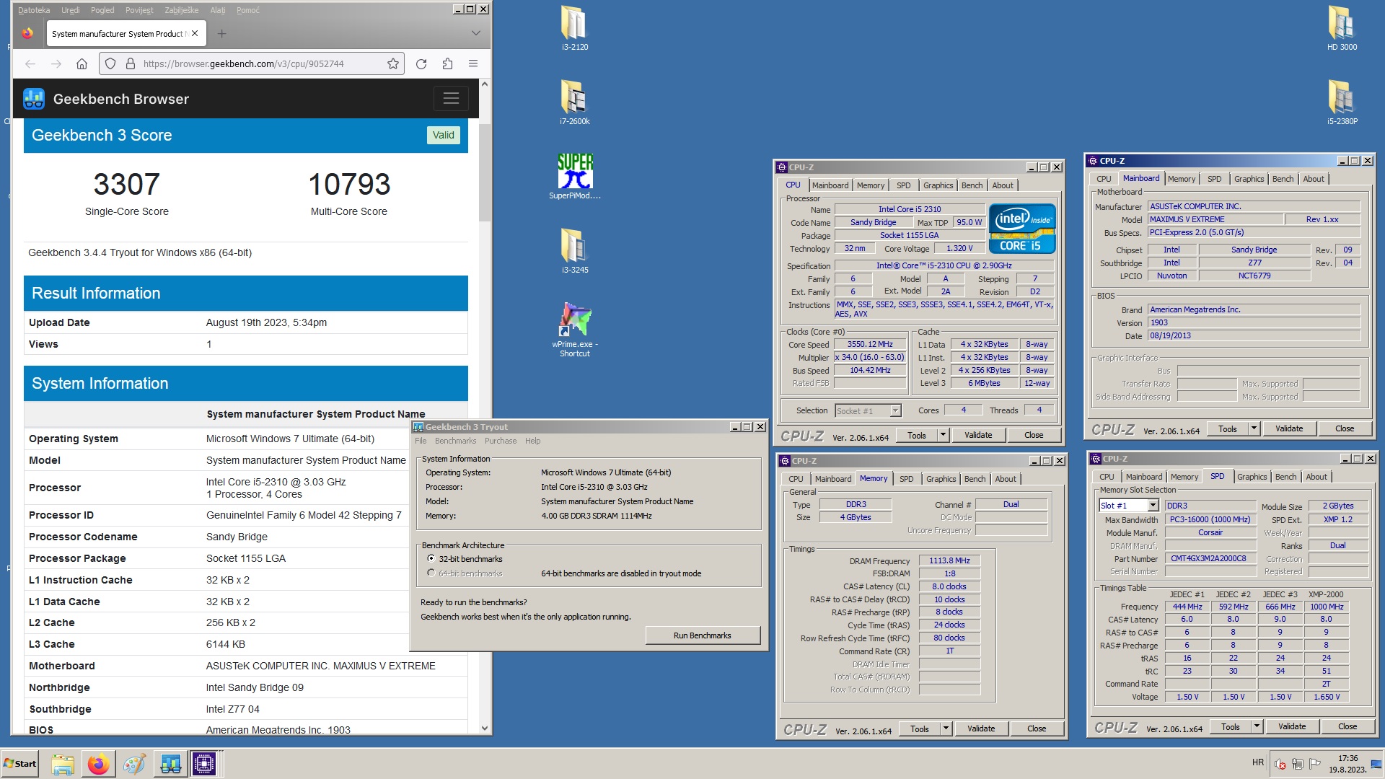Open the i3-2120 desktop folder
This screenshot has height=779, width=1385.
point(575,27)
